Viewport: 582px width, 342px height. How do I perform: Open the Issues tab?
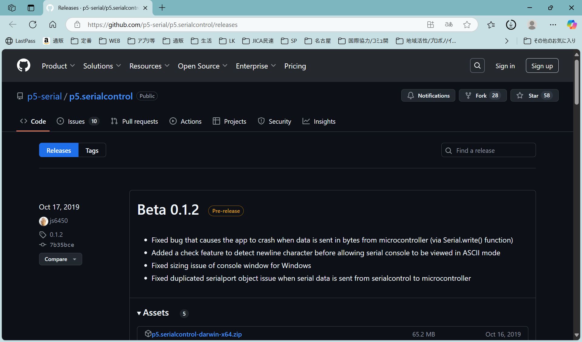tap(76, 121)
